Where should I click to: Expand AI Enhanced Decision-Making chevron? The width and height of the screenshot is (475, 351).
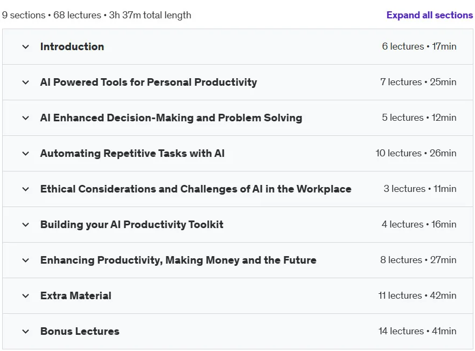pos(26,118)
